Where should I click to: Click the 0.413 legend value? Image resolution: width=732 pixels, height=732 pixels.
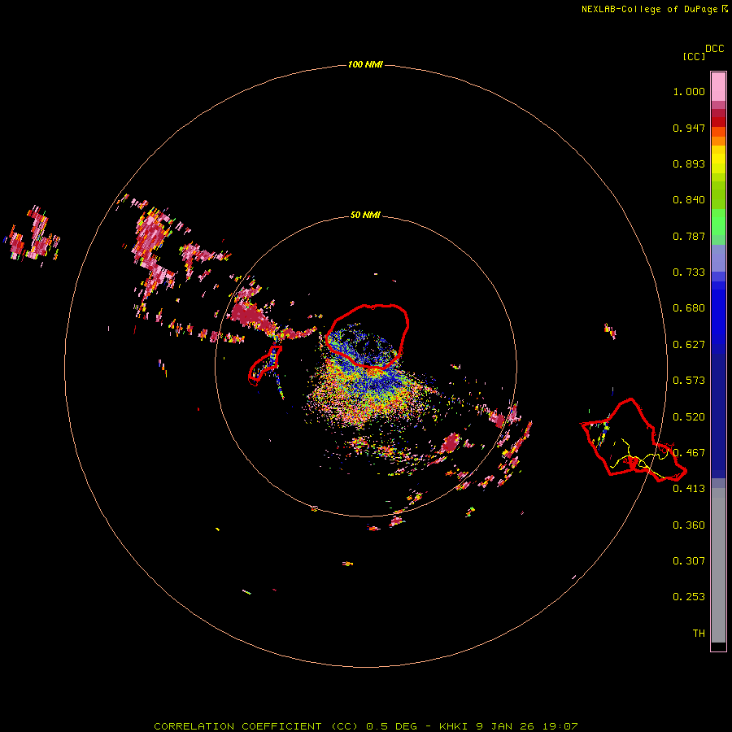(689, 489)
